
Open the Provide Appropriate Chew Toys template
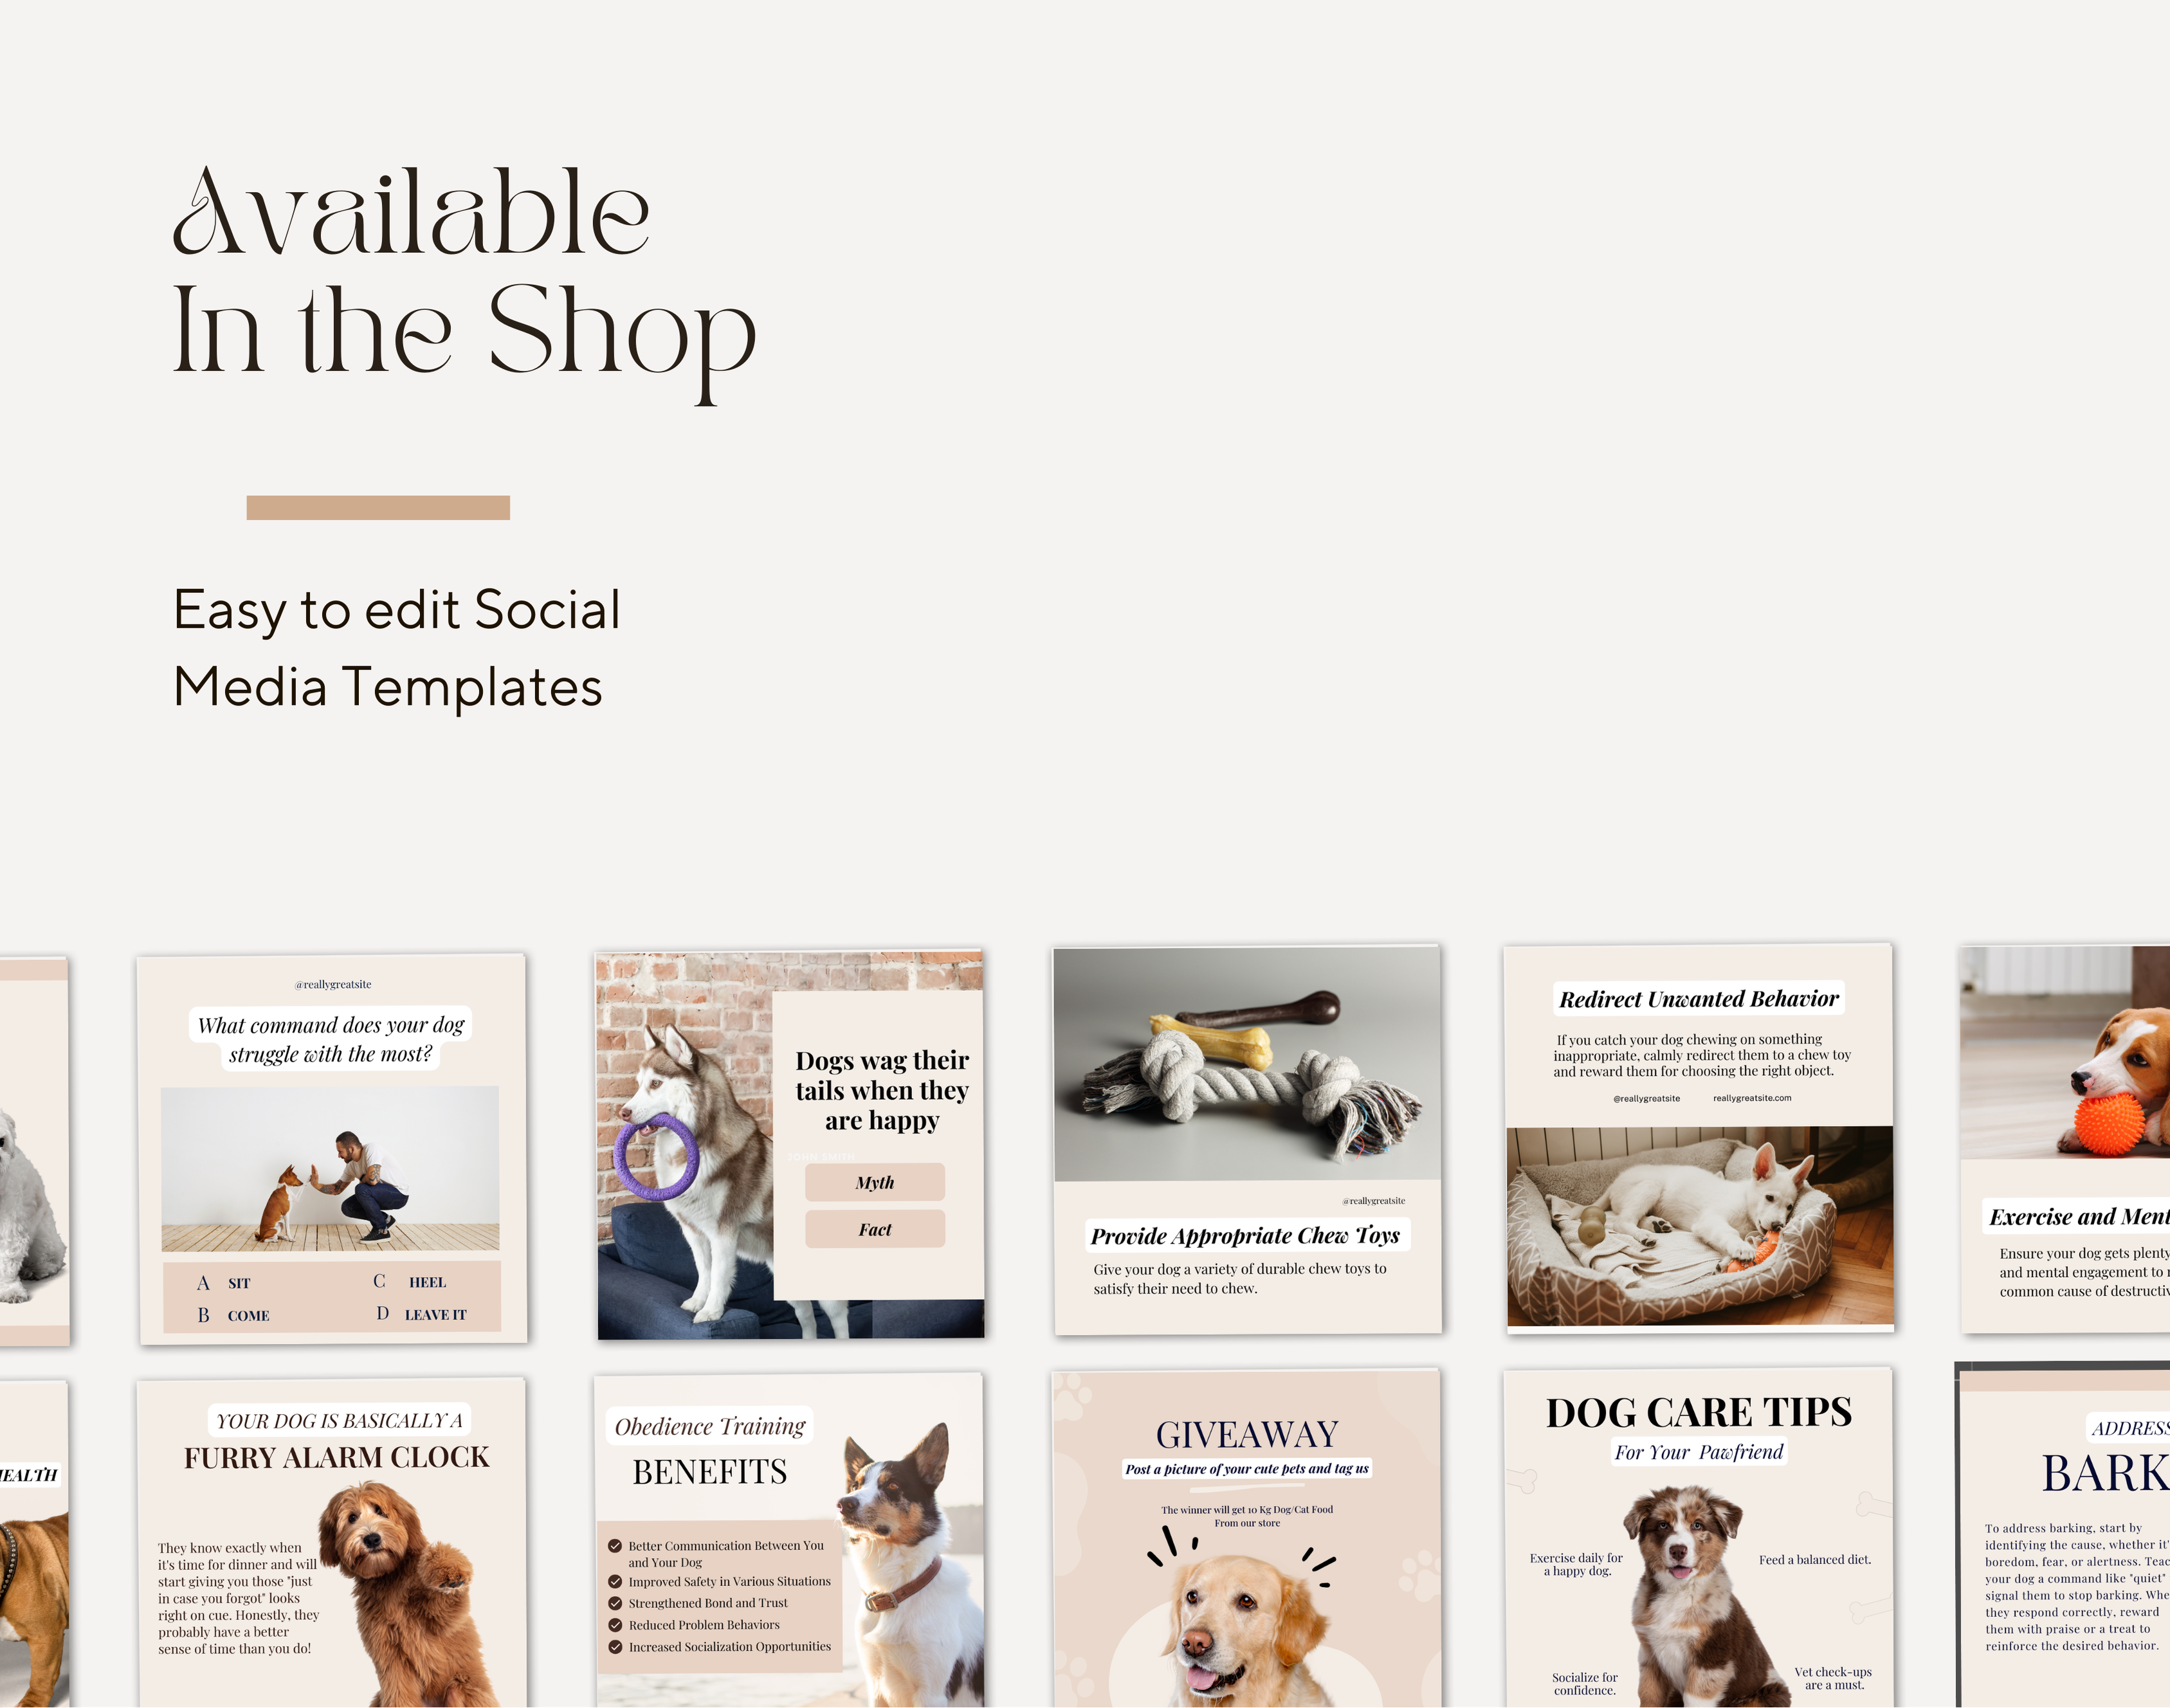coord(1247,1140)
